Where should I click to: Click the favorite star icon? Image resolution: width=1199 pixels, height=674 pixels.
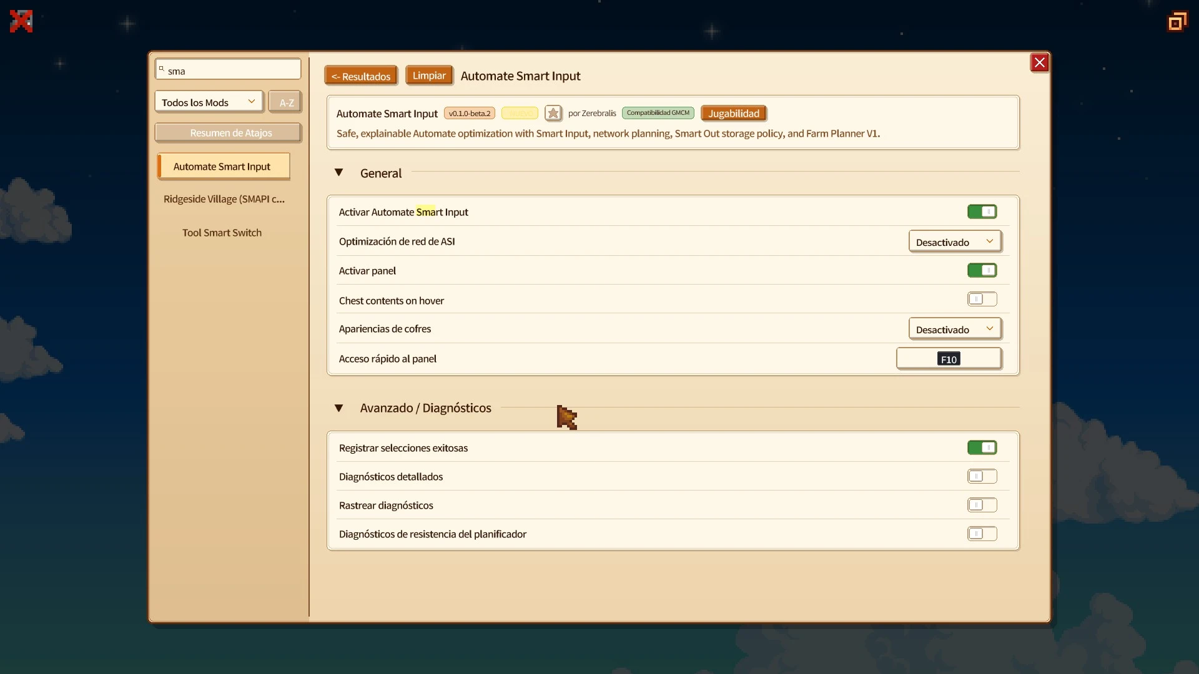(553, 113)
